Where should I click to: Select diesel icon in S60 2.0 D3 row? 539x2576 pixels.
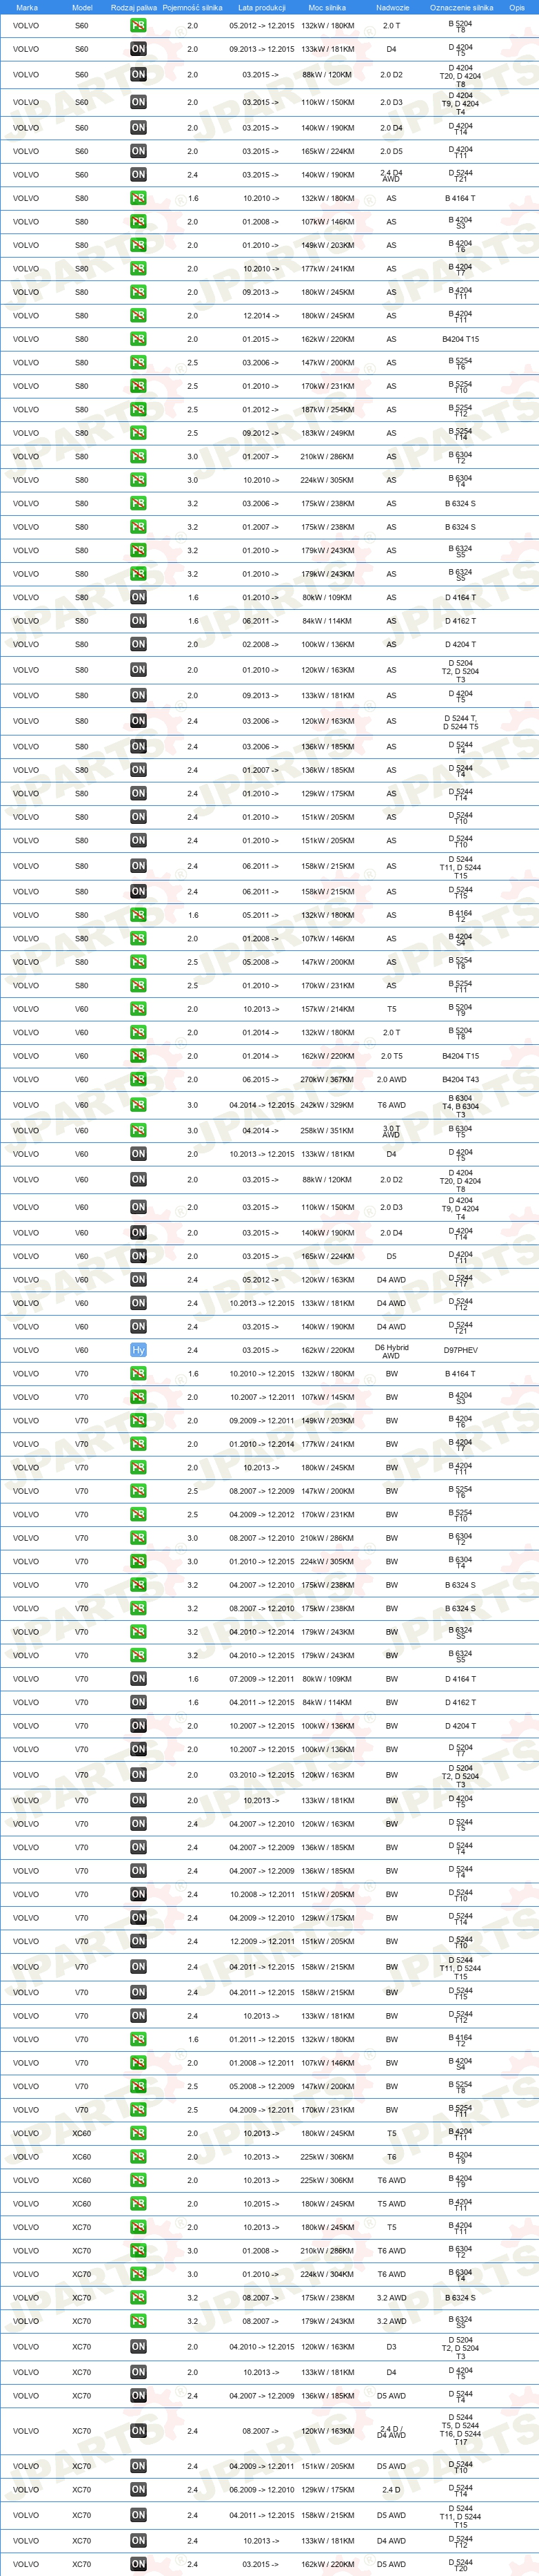[x=138, y=102]
